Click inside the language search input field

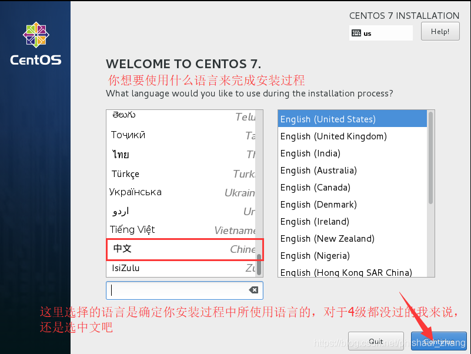[176, 290]
